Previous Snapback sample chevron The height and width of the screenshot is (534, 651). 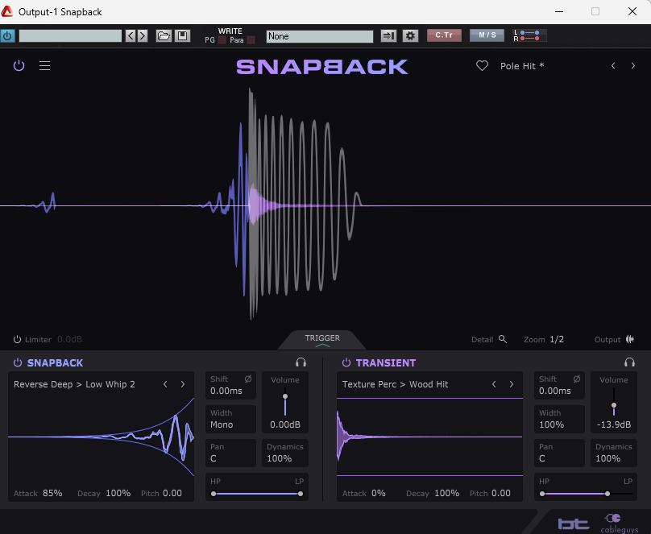pyautogui.click(x=165, y=384)
